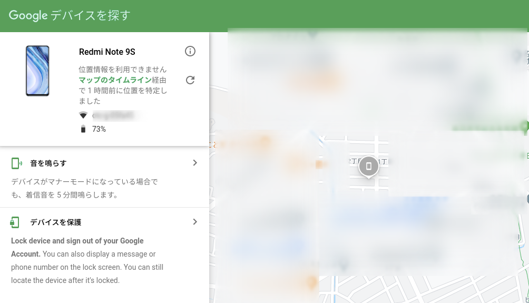Refresh the device location
The image size is (529, 303).
click(190, 80)
